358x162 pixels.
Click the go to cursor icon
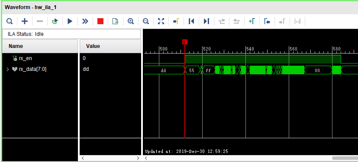tap(176, 22)
